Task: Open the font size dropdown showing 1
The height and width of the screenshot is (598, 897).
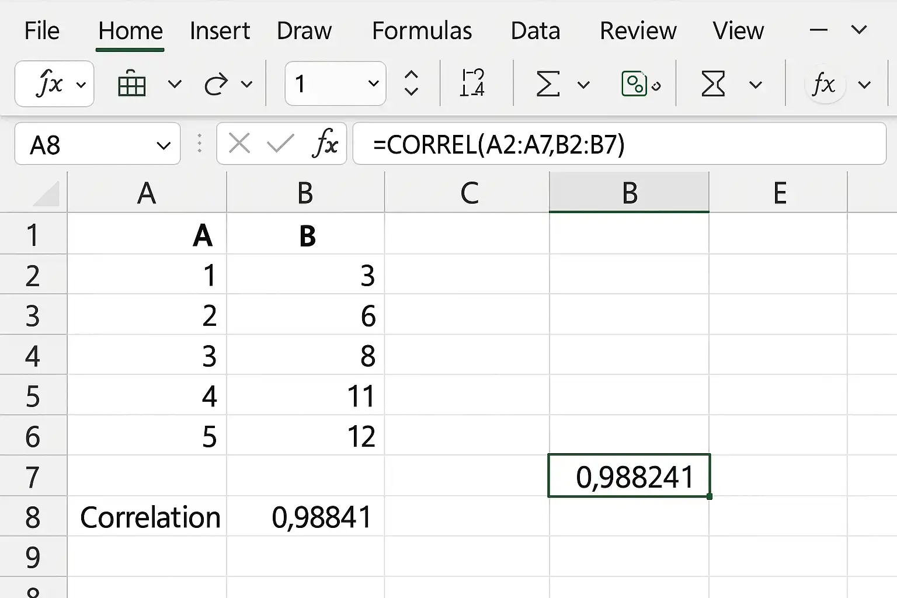Action: point(335,84)
